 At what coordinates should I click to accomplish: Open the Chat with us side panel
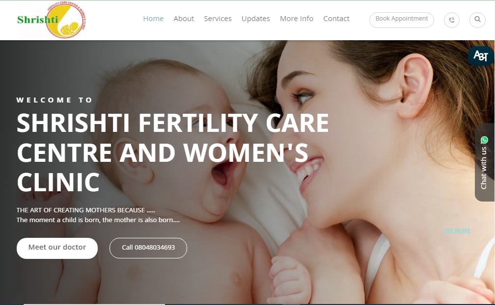click(484, 162)
